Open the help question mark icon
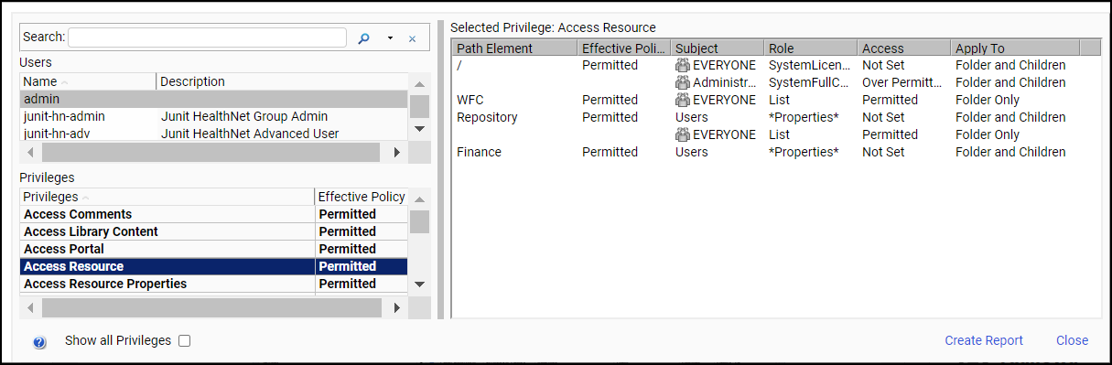Image resolution: width=1112 pixels, height=365 pixels. [x=39, y=342]
